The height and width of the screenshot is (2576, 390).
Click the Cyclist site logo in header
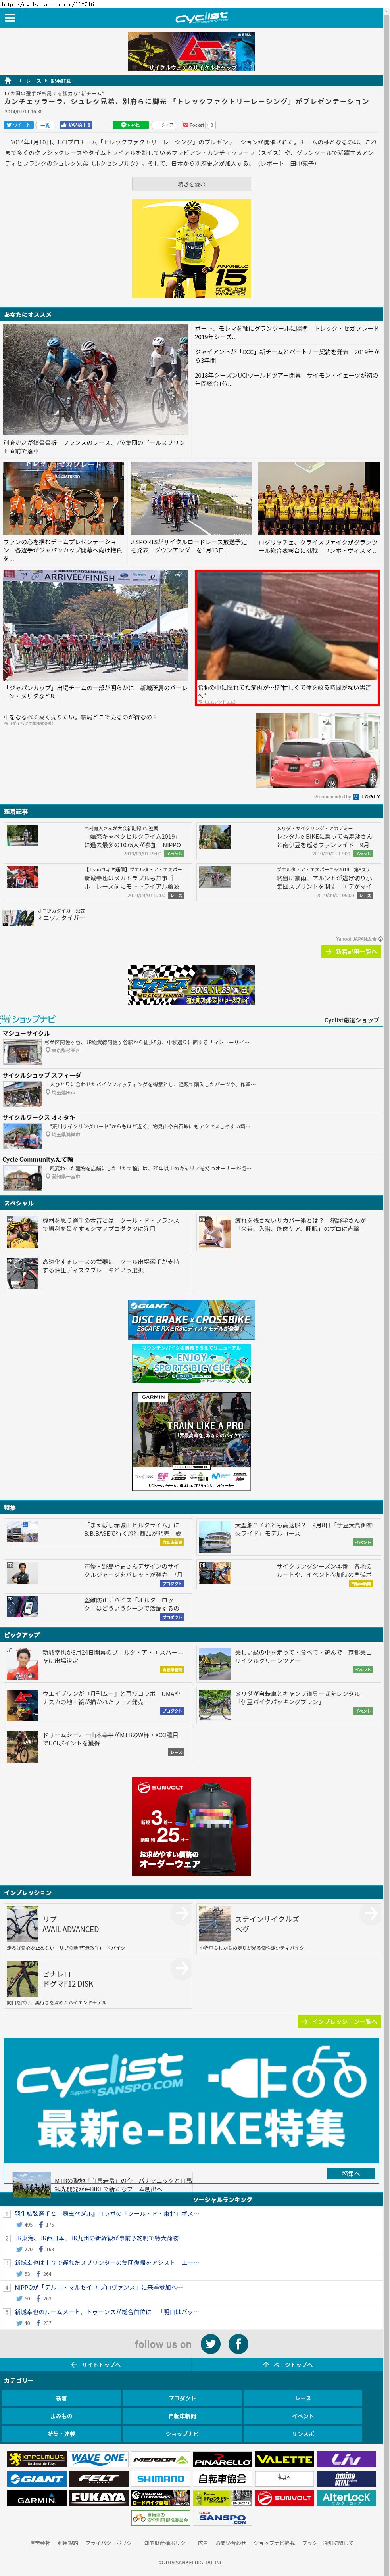tap(201, 18)
